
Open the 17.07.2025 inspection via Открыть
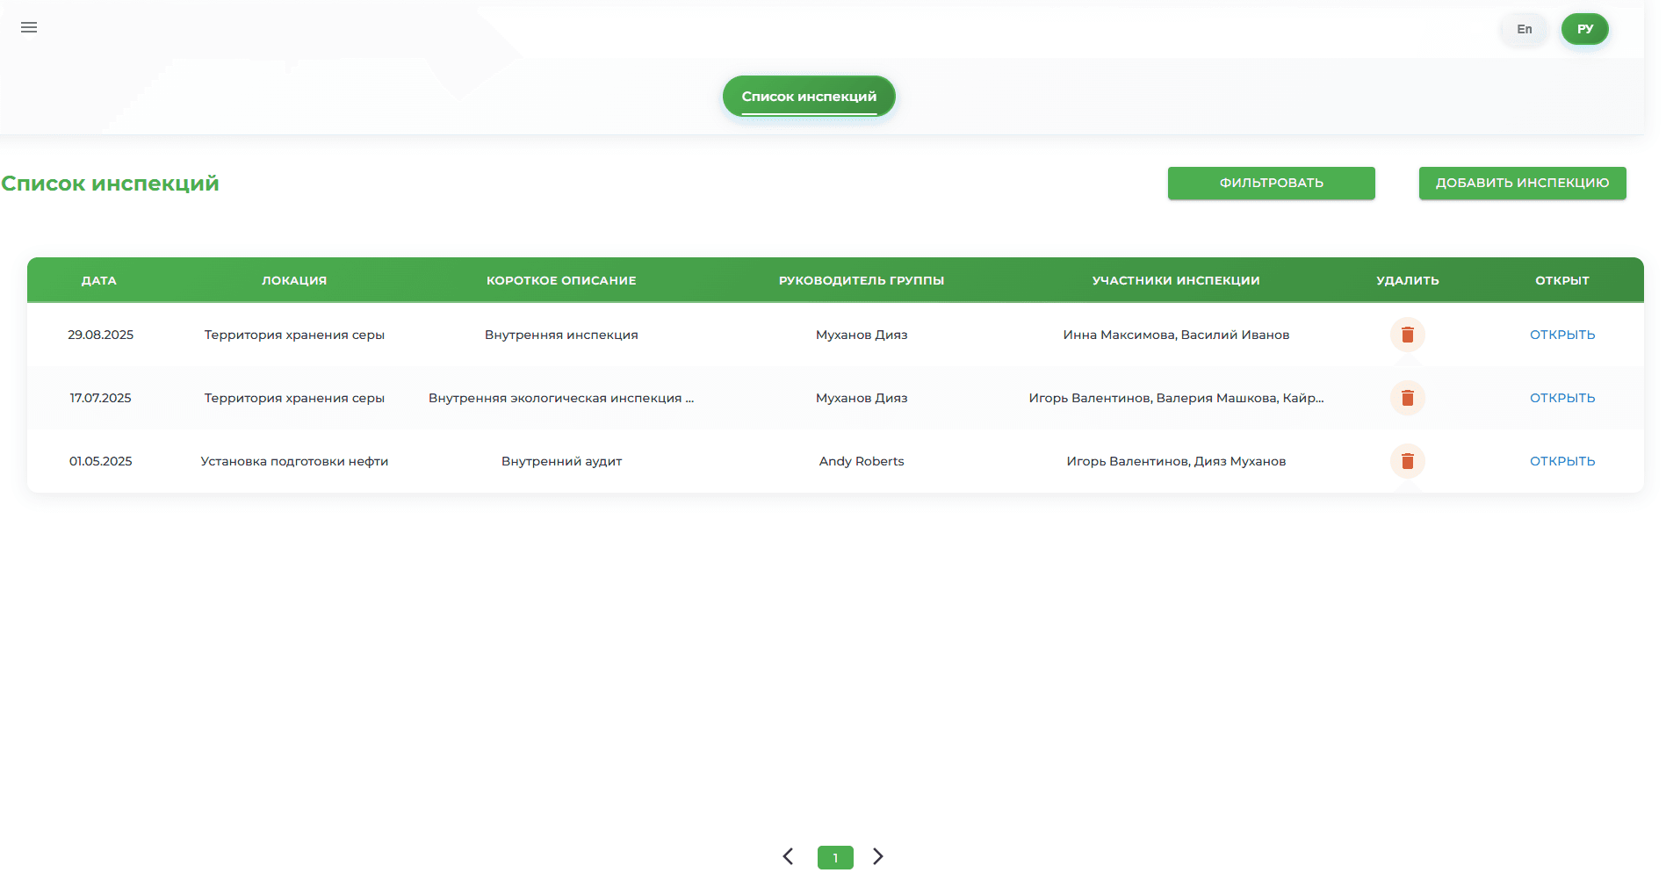(x=1561, y=398)
